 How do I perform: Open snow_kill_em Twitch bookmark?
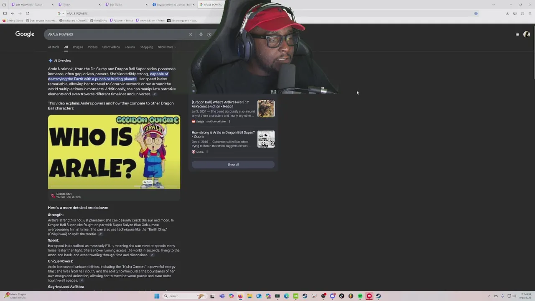[x=150, y=20]
